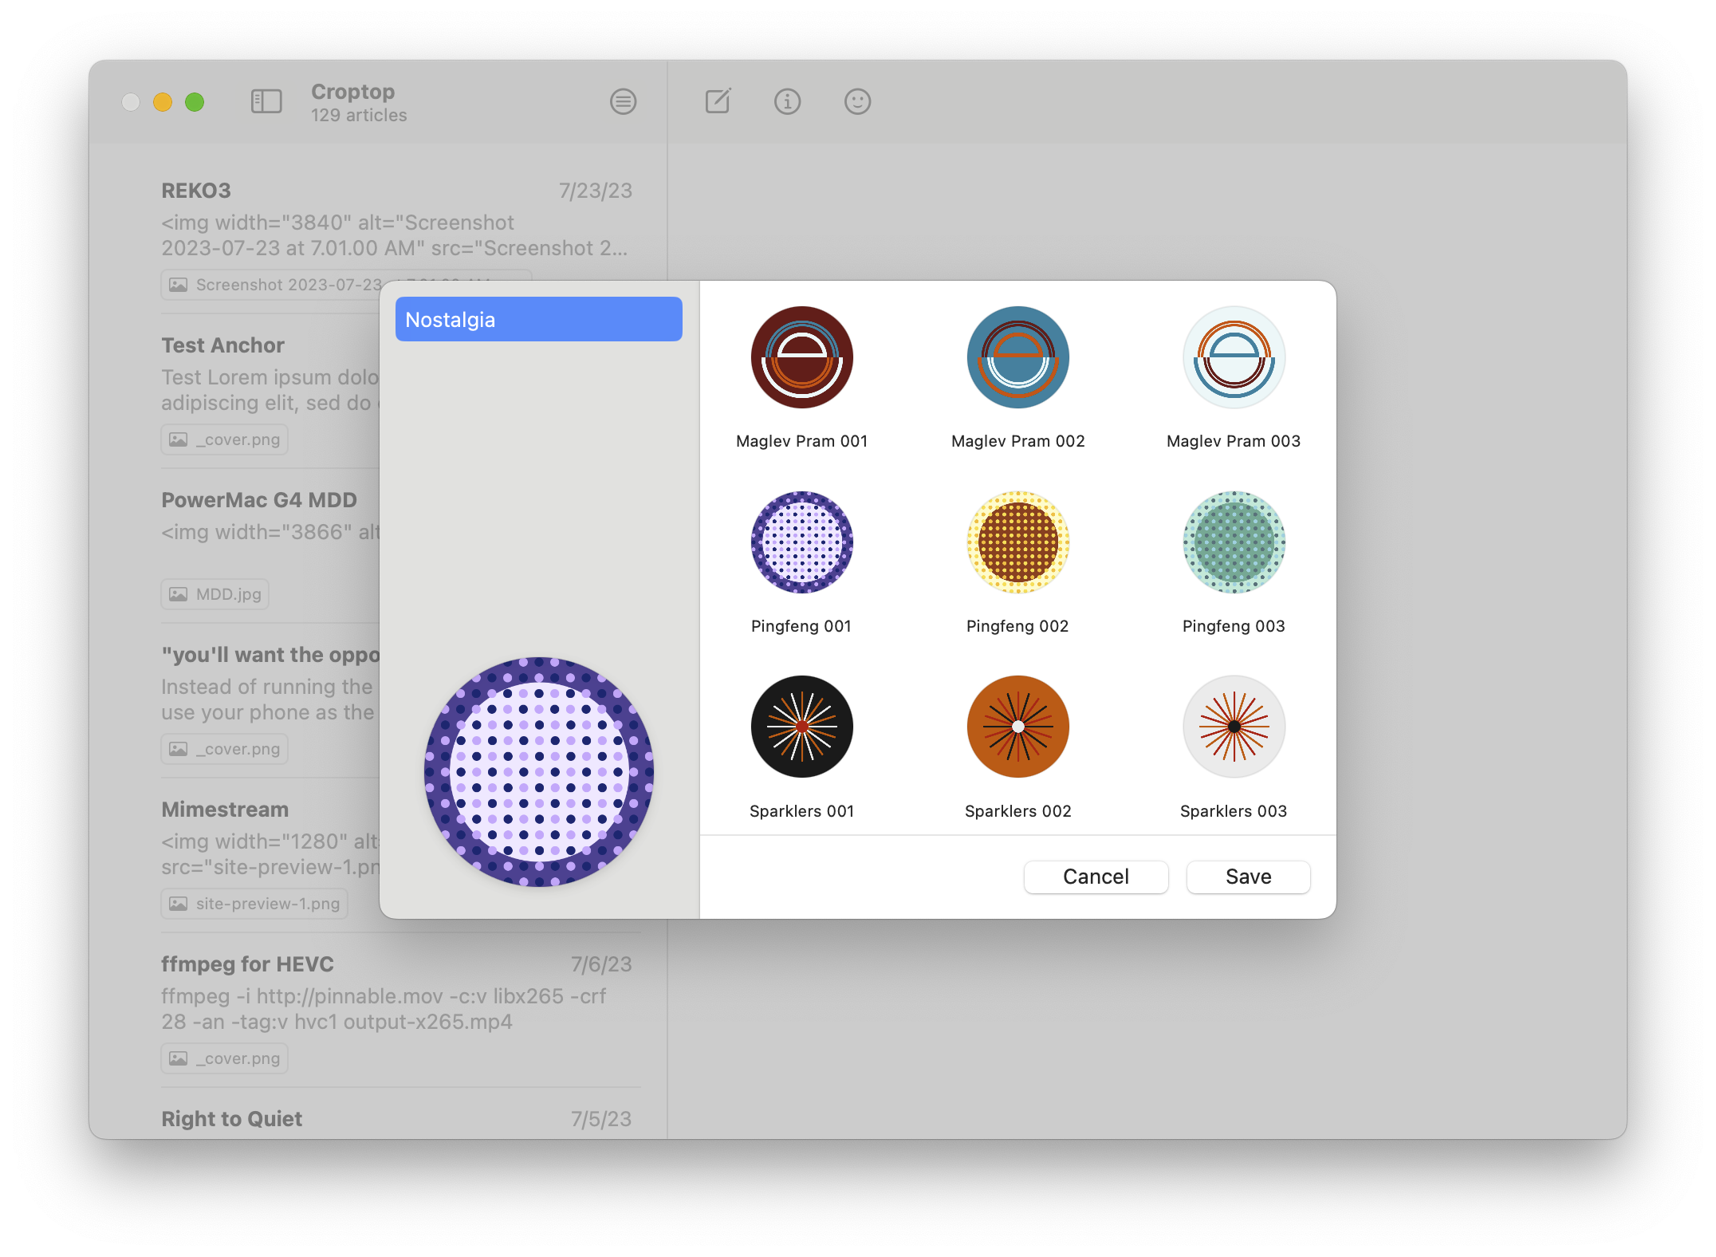Screen dimensions: 1716x1257
Task: Select the black Sparklers 001 icon
Action: (x=801, y=727)
